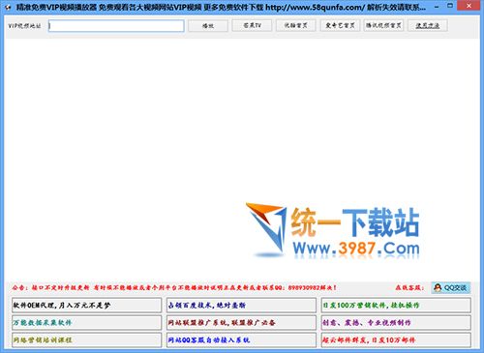Minimize the VIP player window
The width and height of the screenshot is (484, 353).
coord(437,7)
